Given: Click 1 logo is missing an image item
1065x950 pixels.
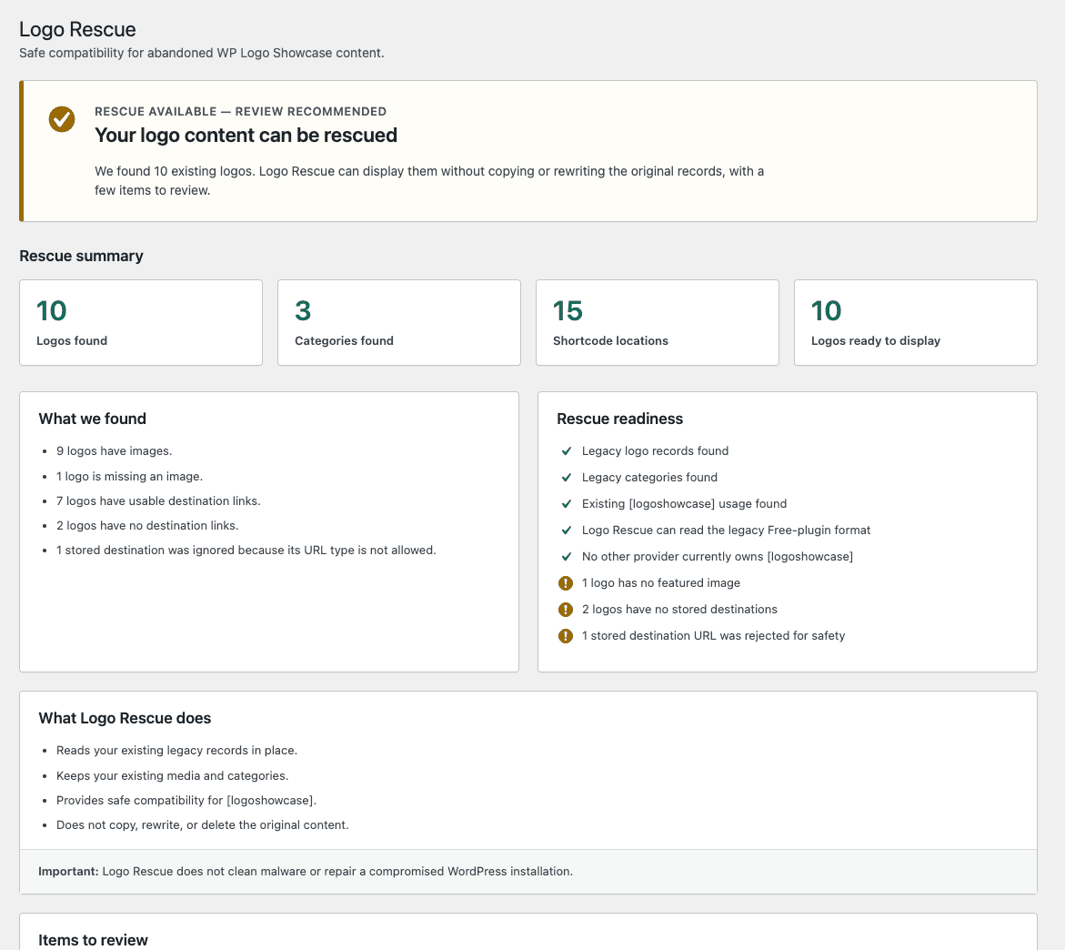Looking at the screenshot, I should [x=130, y=476].
